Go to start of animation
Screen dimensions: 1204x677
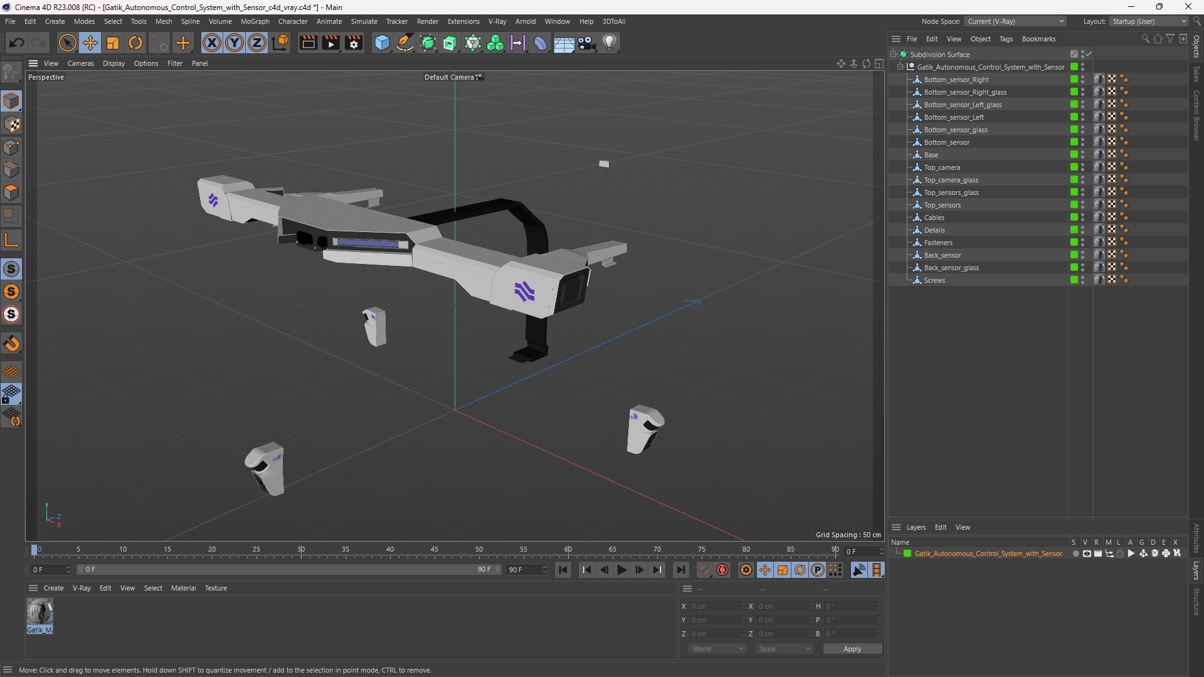[x=563, y=570]
